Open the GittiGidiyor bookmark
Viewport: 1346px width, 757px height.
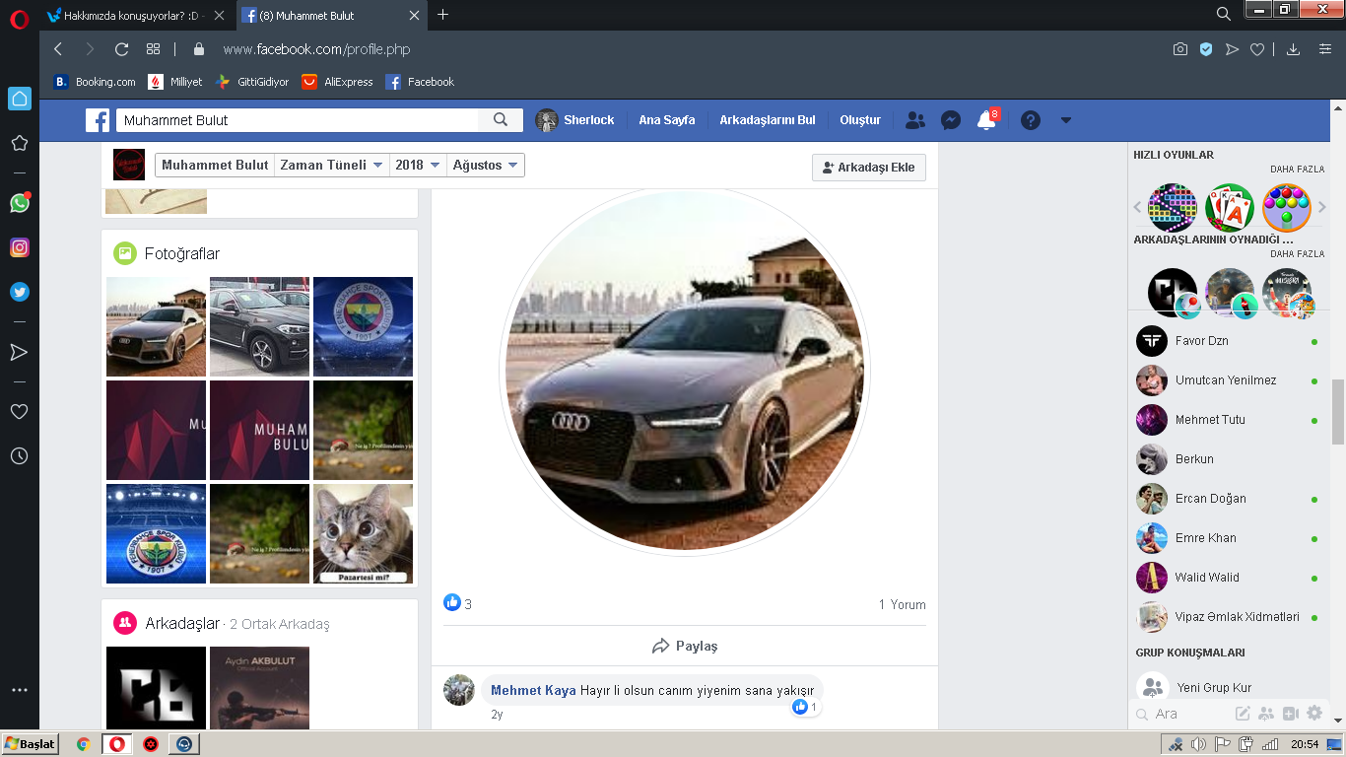[x=252, y=82]
